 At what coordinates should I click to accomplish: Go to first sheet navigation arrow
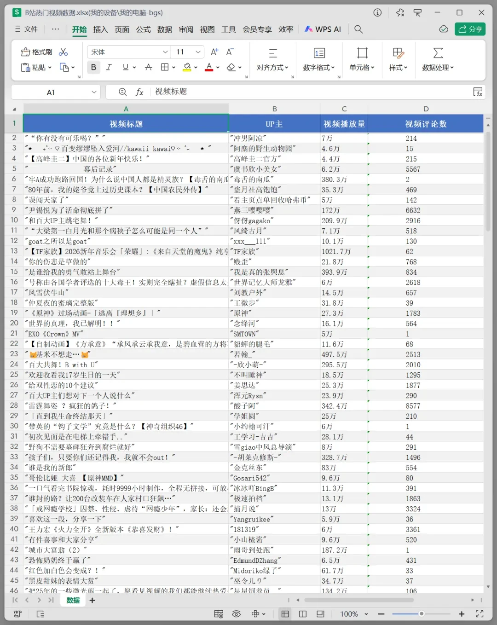[x=15, y=600]
